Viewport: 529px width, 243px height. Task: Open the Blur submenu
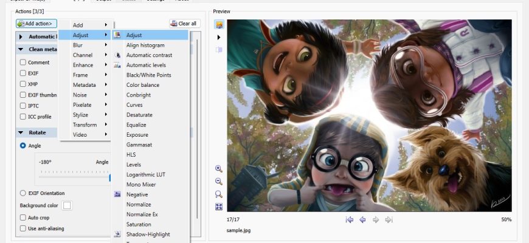[x=85, y=45]
